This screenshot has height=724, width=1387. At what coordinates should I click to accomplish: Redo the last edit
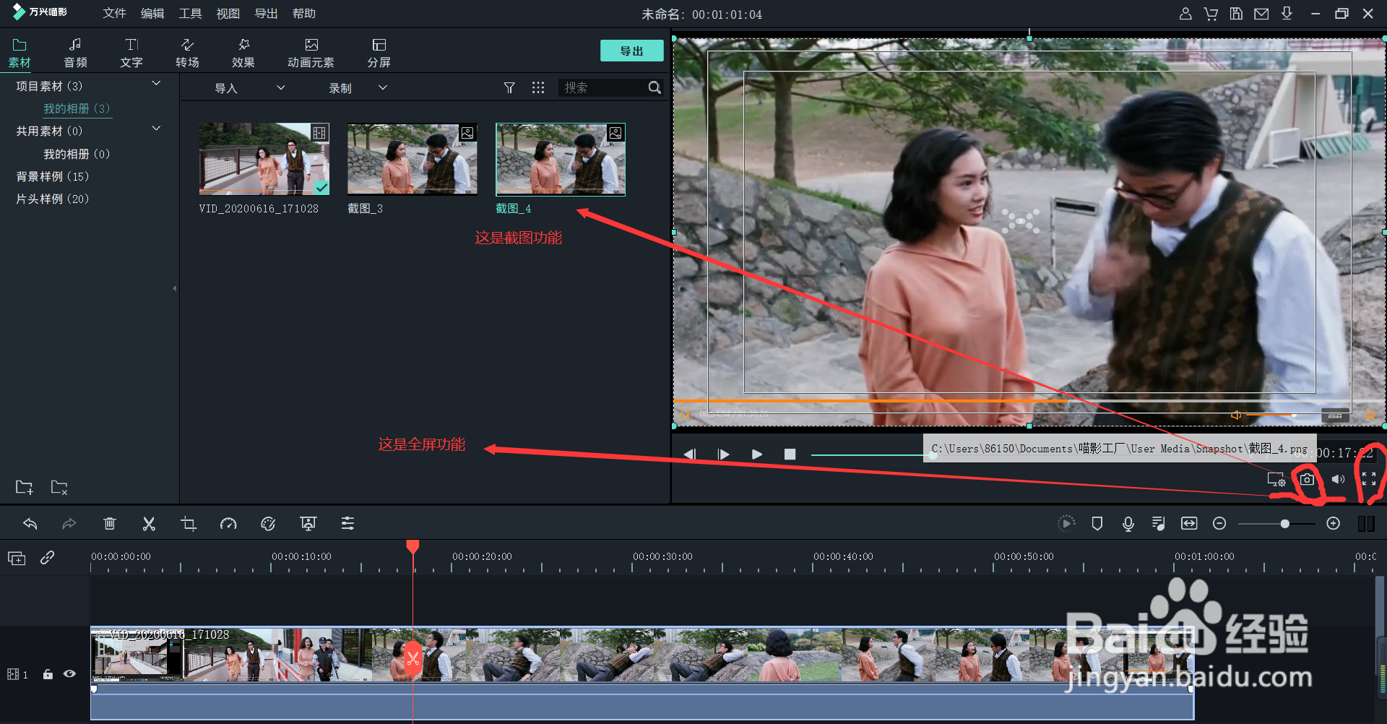pyautogui.click(x=69, y=524)
